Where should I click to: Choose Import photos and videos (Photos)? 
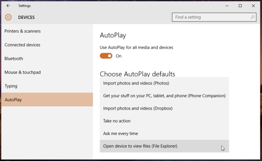coord(136,83)
